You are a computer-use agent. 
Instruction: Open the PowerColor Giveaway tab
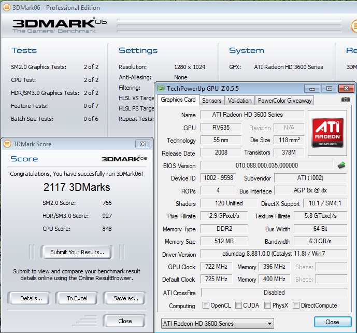(x=284, y=101)
